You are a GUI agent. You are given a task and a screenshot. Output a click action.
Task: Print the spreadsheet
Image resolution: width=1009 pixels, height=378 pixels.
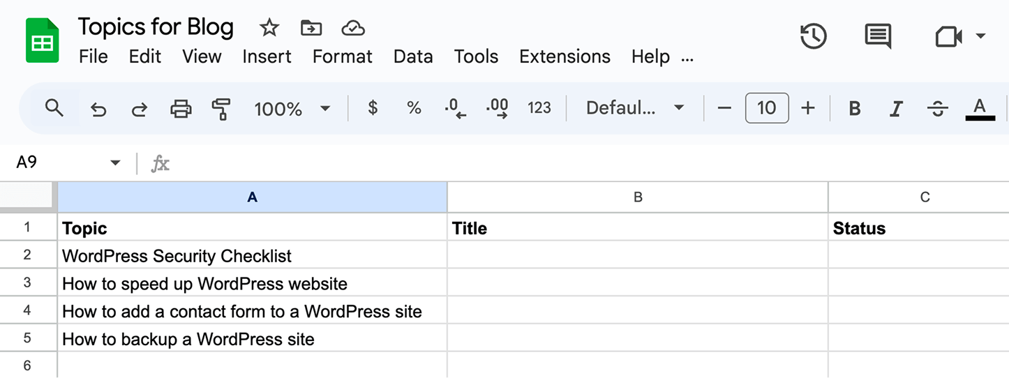pos(181,108)
